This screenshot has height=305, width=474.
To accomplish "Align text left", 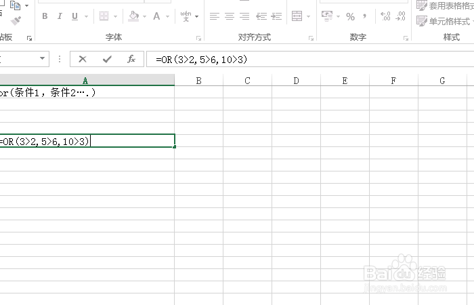I will [215, 16].
